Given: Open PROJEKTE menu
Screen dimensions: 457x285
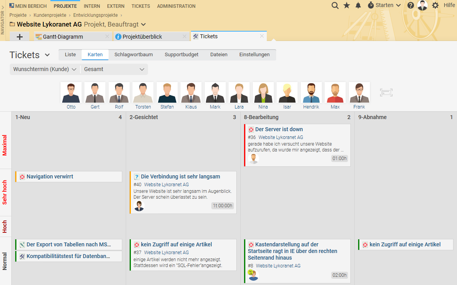Looking at the screenshot, I should [65, 6].
